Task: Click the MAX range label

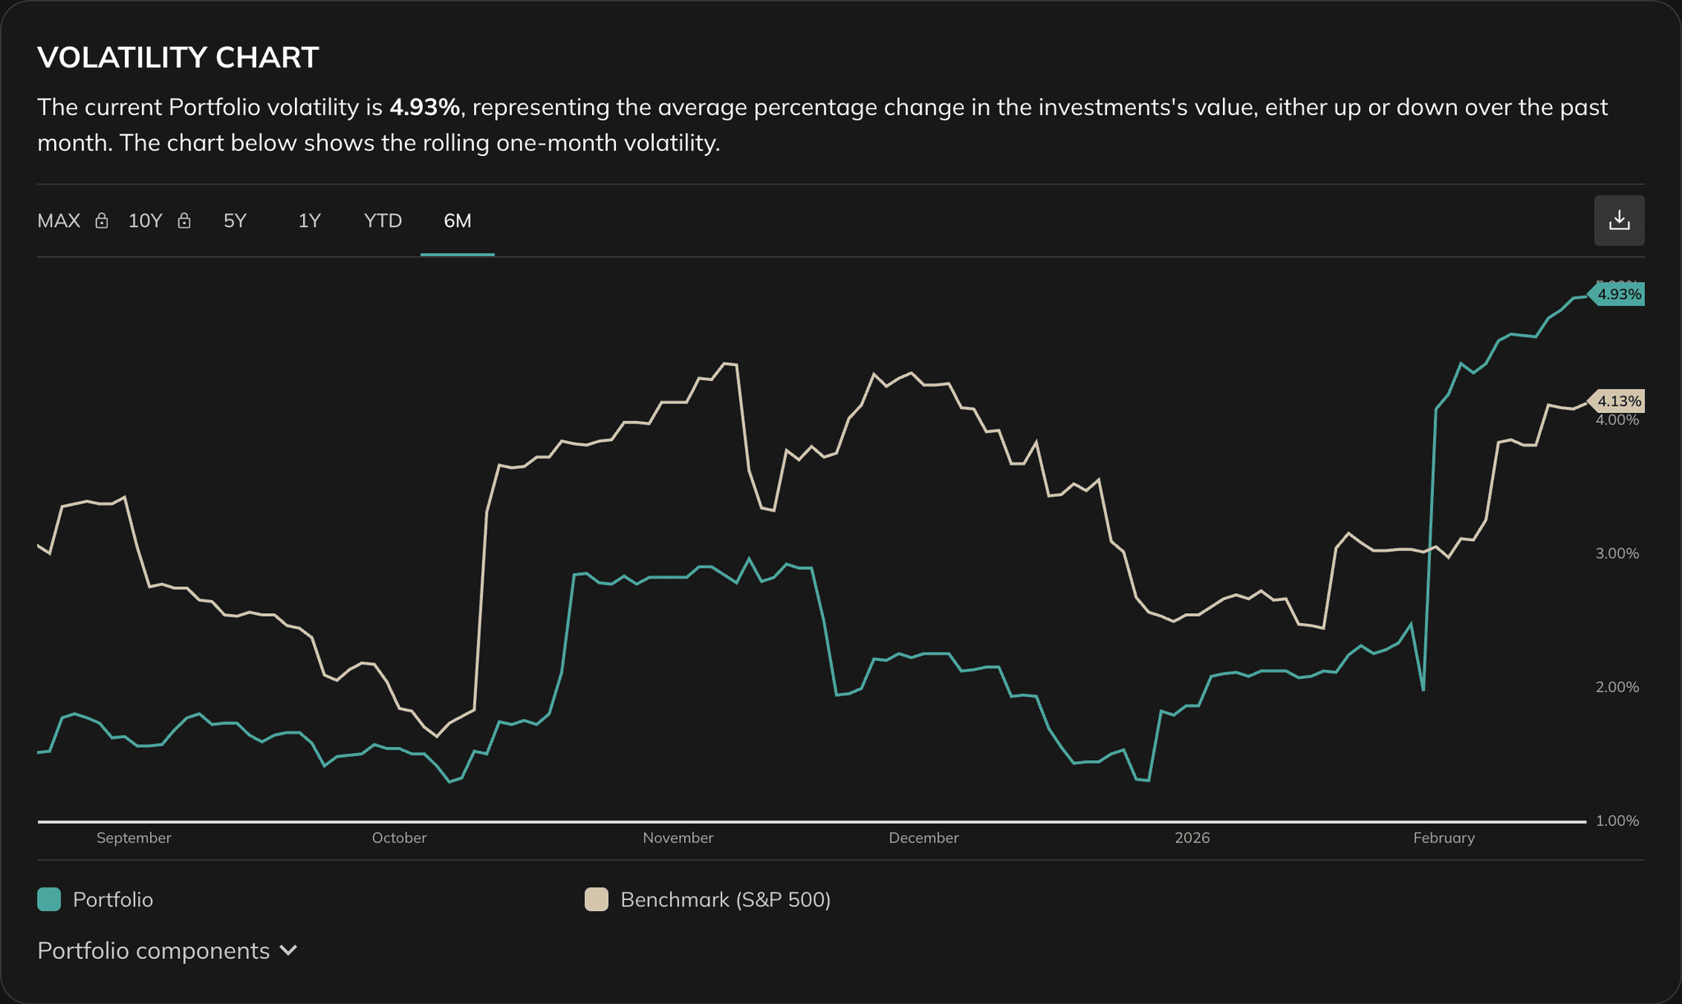Action: click(x=58, y=220)
